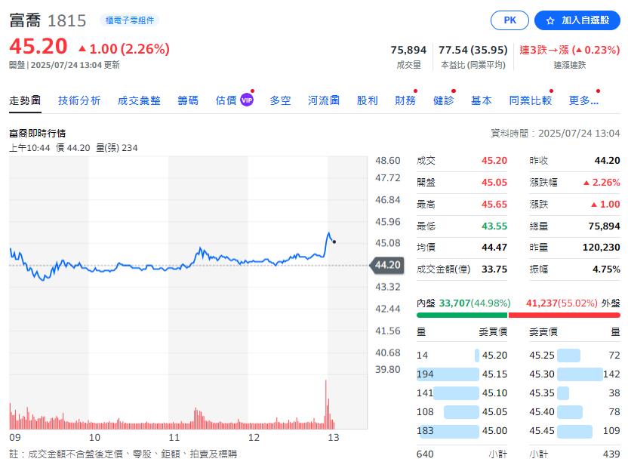The width and height of the screenshot is (628, 468).
Task: Click the 昨量 value 120,230
Action: pos(601,248)
